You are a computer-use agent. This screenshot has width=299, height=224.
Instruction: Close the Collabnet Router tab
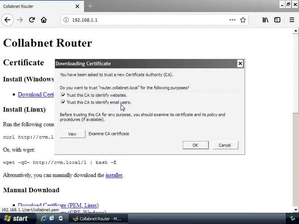pyautogui.click(x=77, y=6)
